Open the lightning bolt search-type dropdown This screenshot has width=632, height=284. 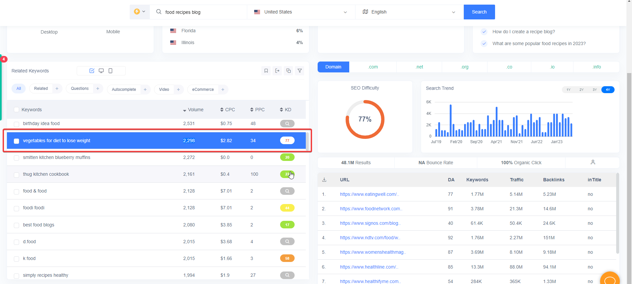point(140,12)
